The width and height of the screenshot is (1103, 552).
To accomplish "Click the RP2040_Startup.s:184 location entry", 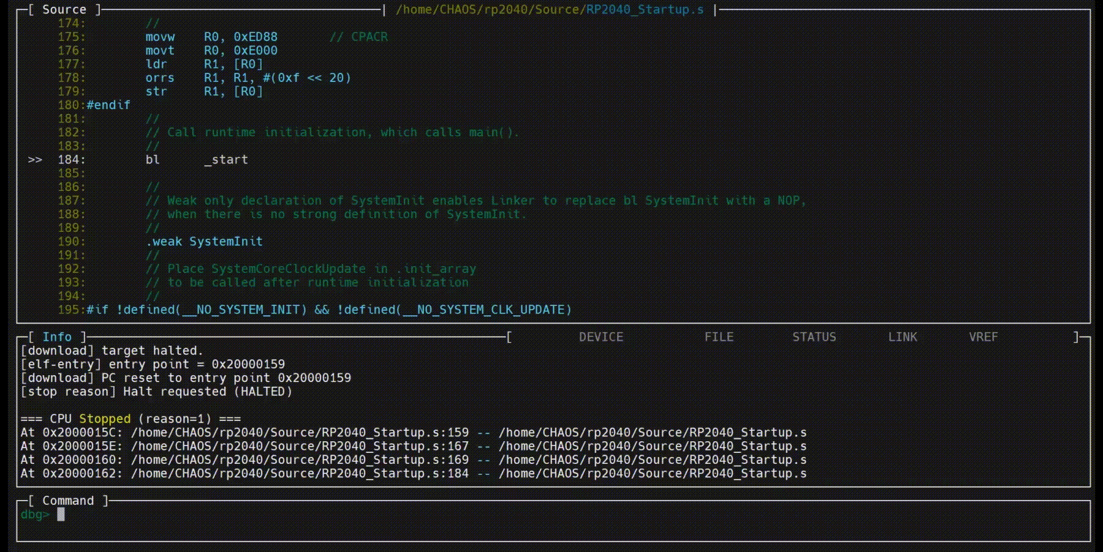I will click(x=300, y=474).
